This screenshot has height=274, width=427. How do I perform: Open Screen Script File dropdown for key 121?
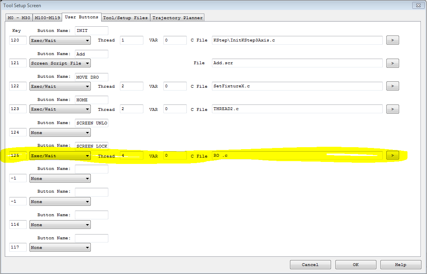[x=60, y=63]
